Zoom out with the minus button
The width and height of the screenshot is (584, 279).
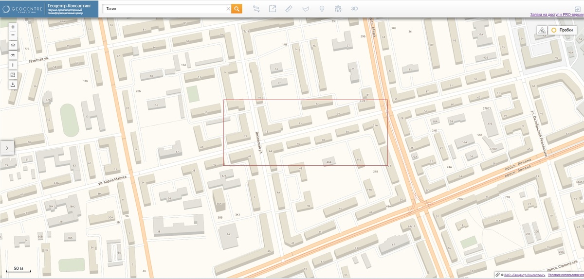point(13,35)
